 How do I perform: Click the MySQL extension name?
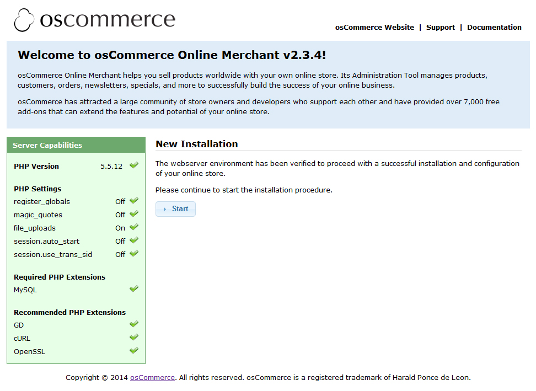click(x=25, y=290)
